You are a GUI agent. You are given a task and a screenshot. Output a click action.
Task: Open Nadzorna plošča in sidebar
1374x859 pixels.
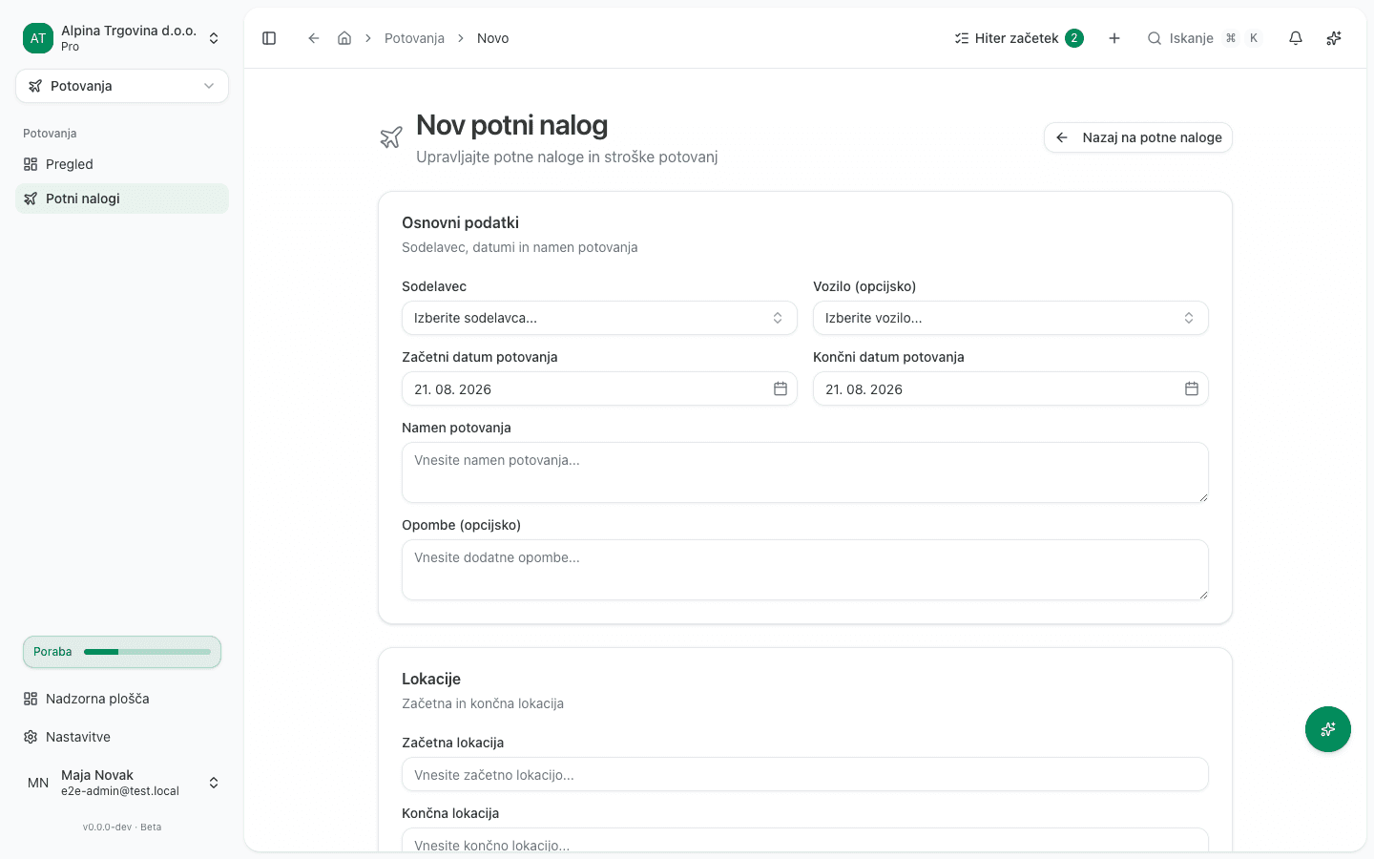[122, 699]
